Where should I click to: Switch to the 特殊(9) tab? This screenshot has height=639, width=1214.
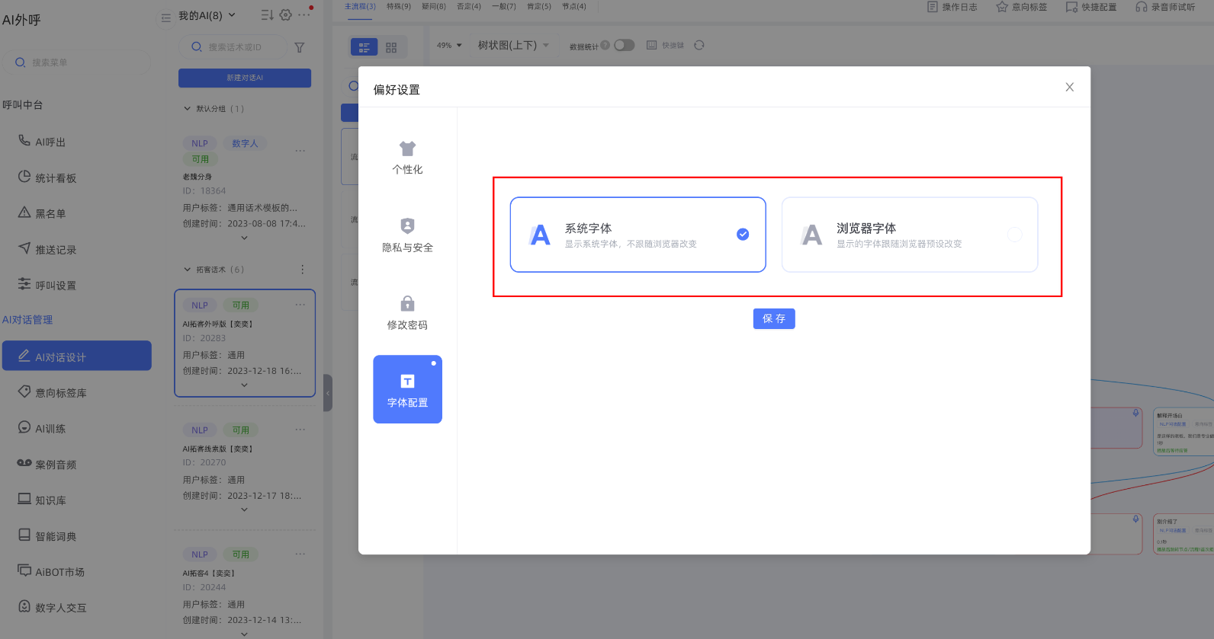coord(398,7)
